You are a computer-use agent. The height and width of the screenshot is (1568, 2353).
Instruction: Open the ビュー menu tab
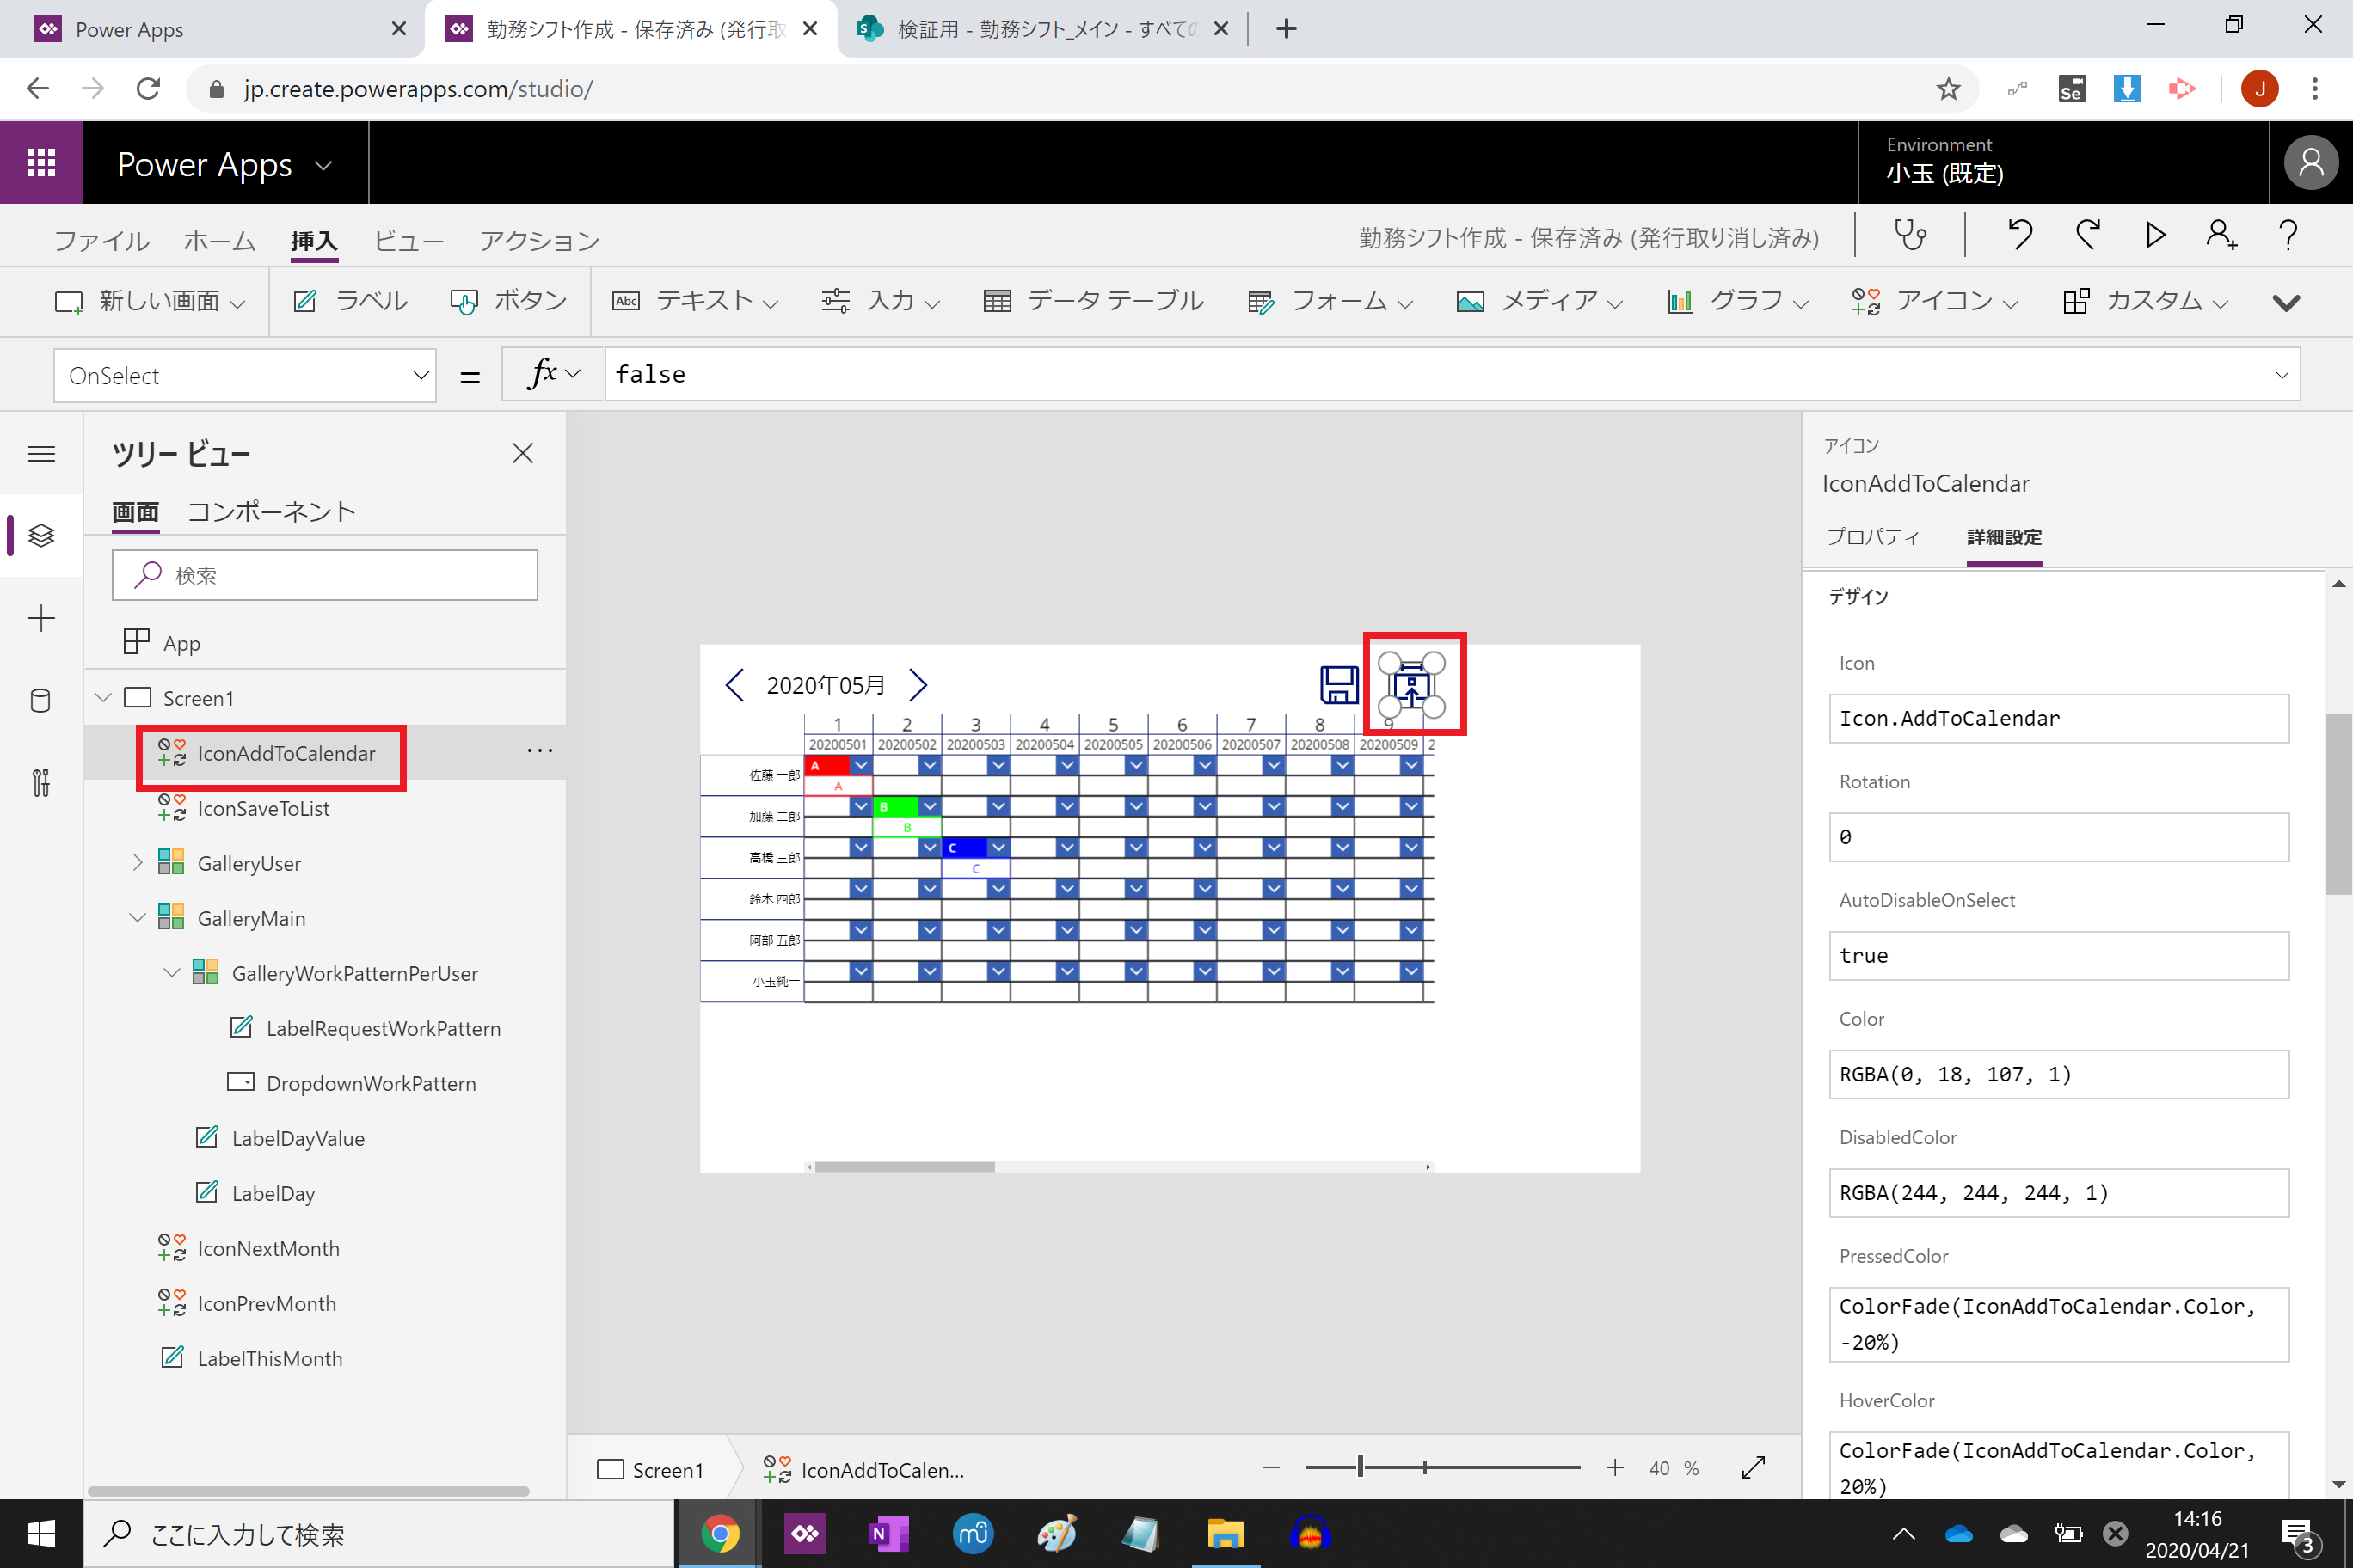point(409,240)
